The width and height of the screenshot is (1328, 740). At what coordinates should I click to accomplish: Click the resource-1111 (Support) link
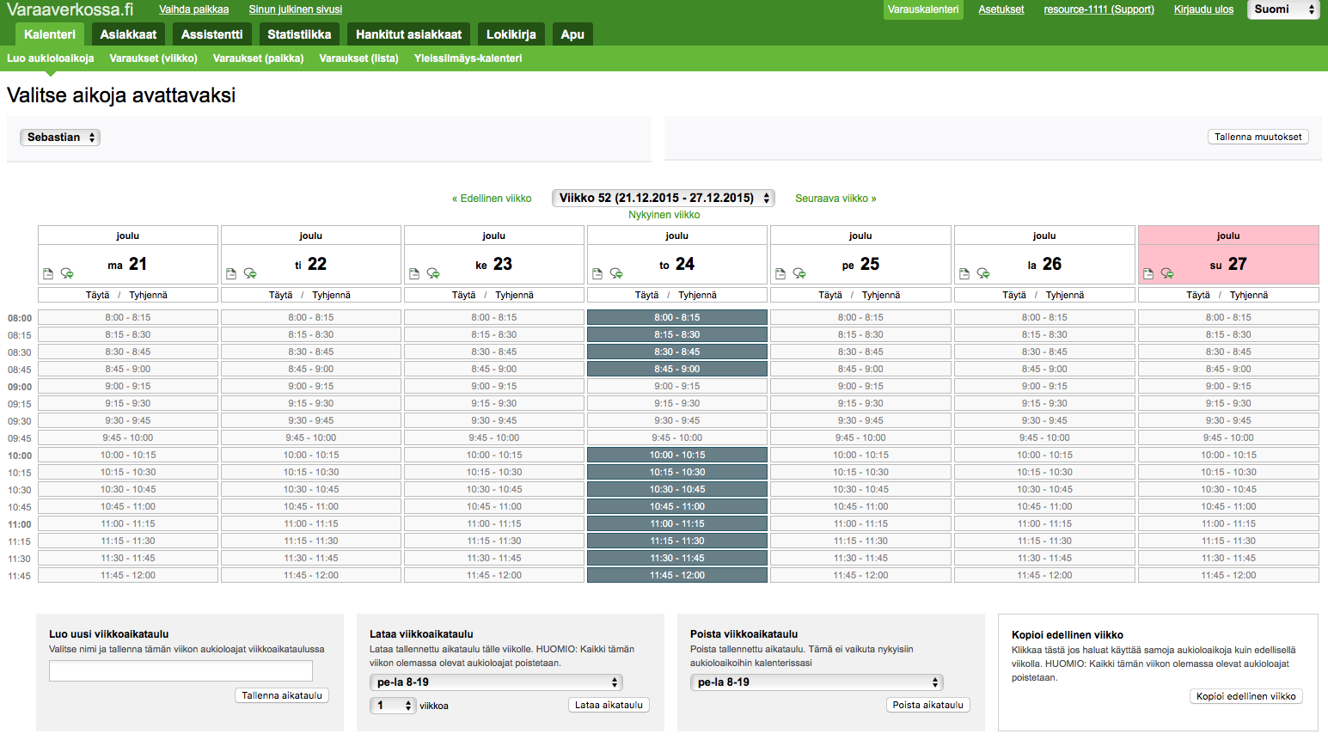[x=1099, y=9]
